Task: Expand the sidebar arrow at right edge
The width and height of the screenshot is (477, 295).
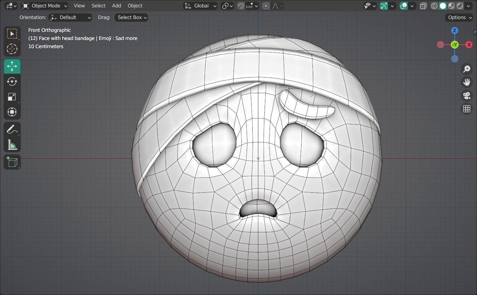Action: point(475,32)
